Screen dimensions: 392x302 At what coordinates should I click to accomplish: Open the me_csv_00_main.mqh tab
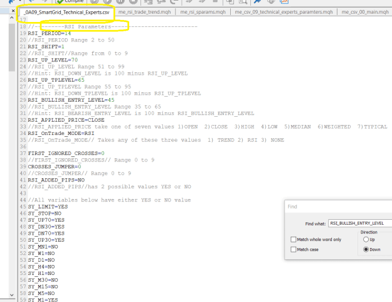(x=365, y=12)
